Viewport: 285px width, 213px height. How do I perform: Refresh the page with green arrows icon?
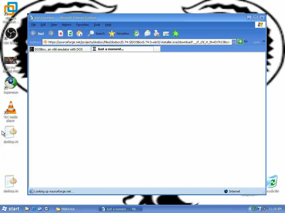point(70,34)
